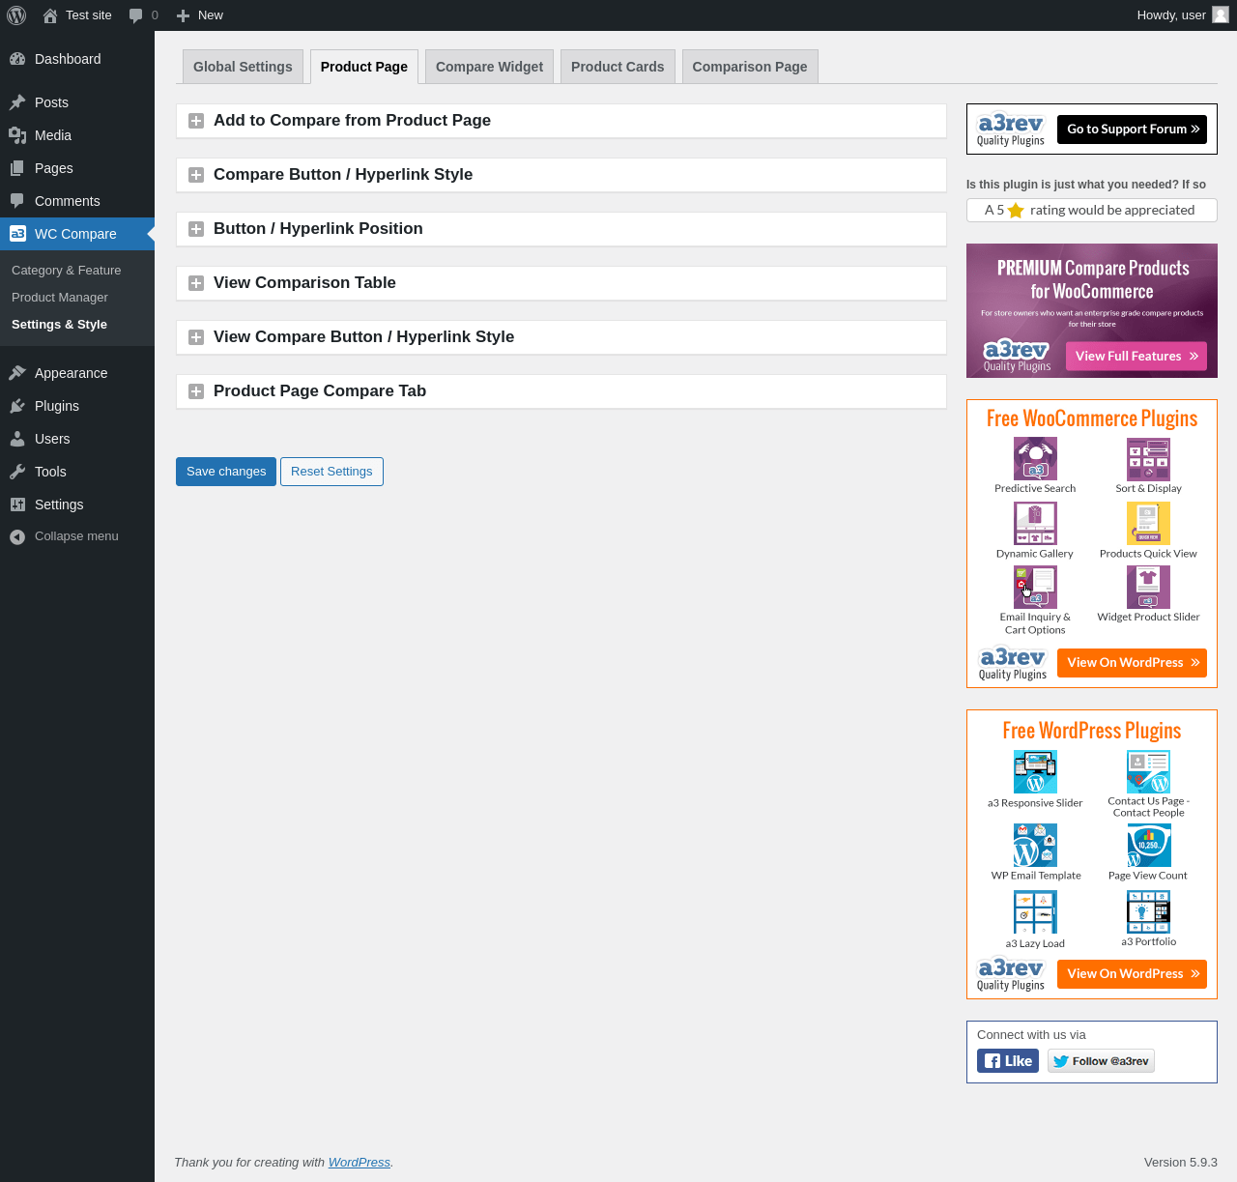Click the Comments sidebar icon

[17, 201]
